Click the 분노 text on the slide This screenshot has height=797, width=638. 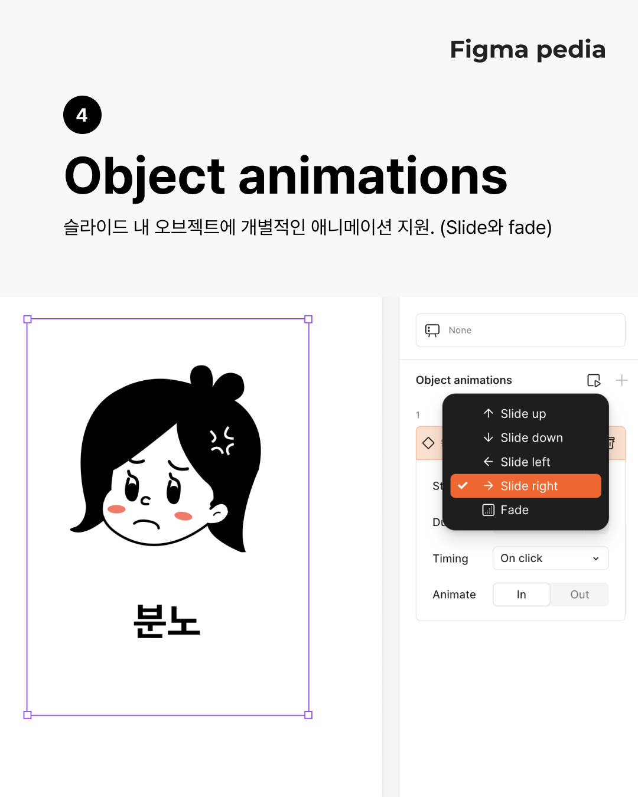pyautogui.click(x=167, y=621)
